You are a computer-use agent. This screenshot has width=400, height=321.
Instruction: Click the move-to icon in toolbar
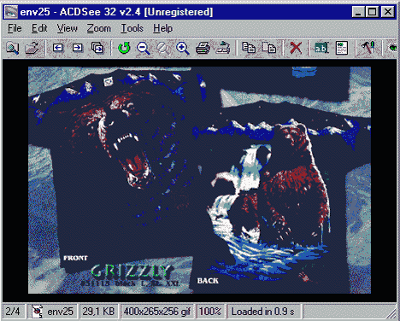pyautogui.click(x=269, y=48)
